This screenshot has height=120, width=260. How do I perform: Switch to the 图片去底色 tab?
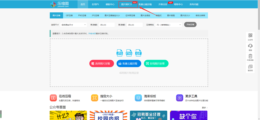click(145, 15)
